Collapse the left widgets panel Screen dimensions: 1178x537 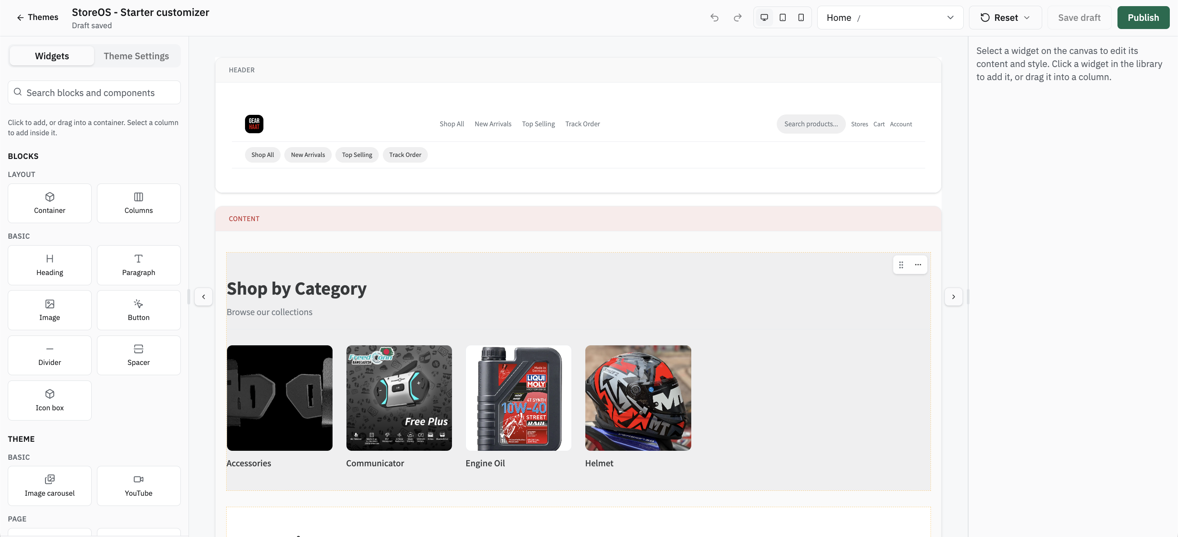click(x=204, y=297)
